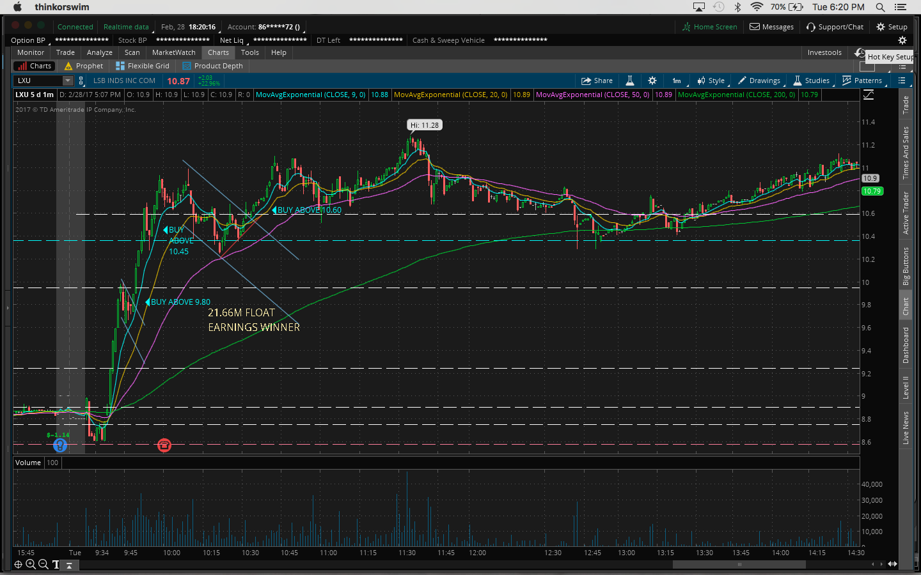Open the Setup menu
The width and height of the screenshot is (921, 575).
(x=892, y=27)
